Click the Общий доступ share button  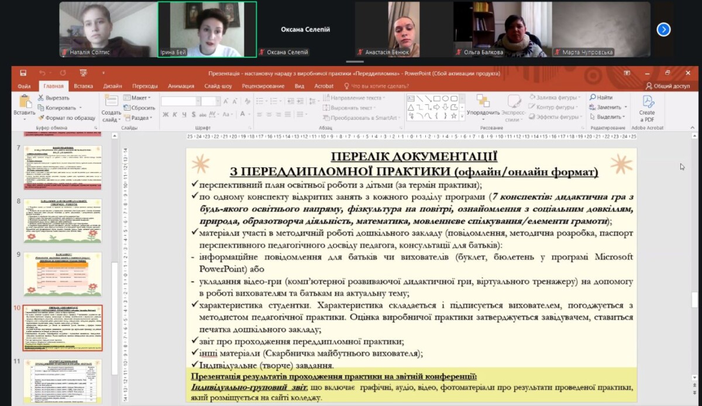click(x=667, y=86)
